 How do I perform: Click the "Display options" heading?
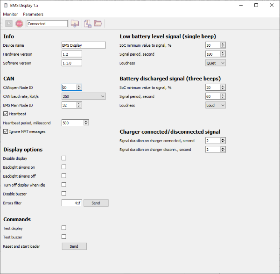[x=23, y=150]
